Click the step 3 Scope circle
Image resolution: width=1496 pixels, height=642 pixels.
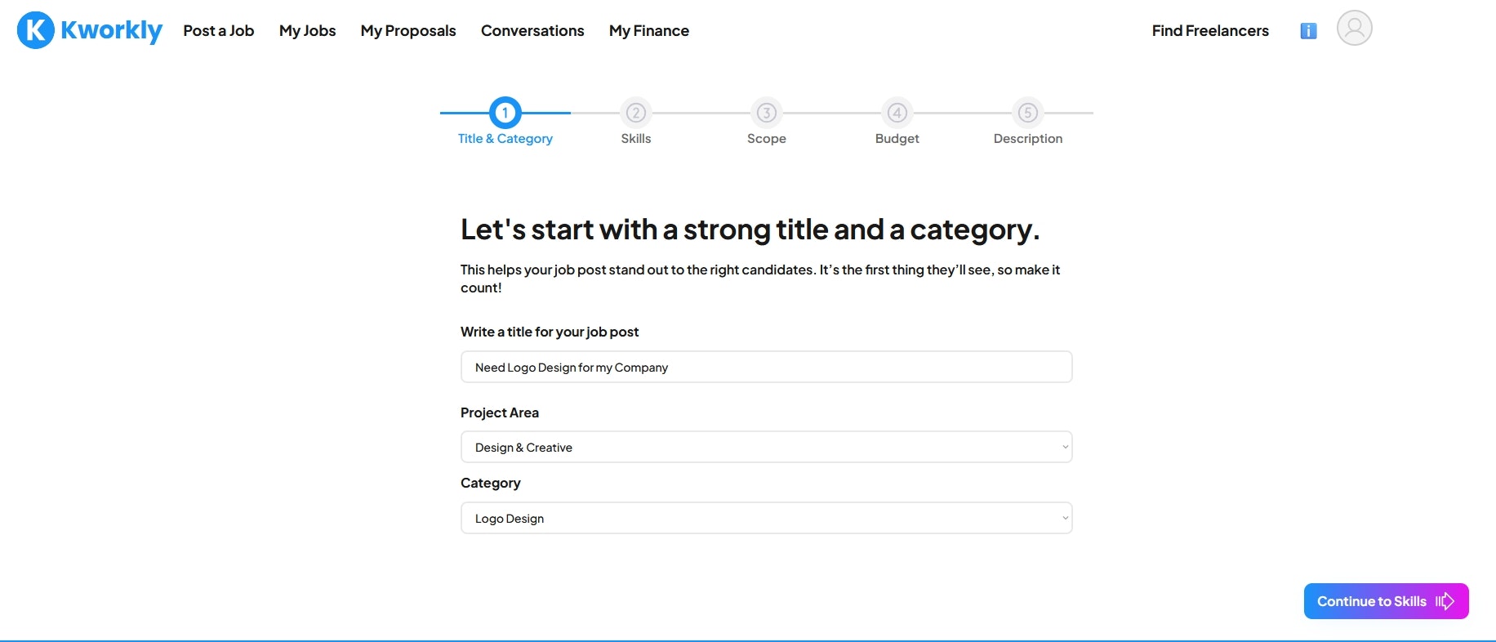point(766,113)
